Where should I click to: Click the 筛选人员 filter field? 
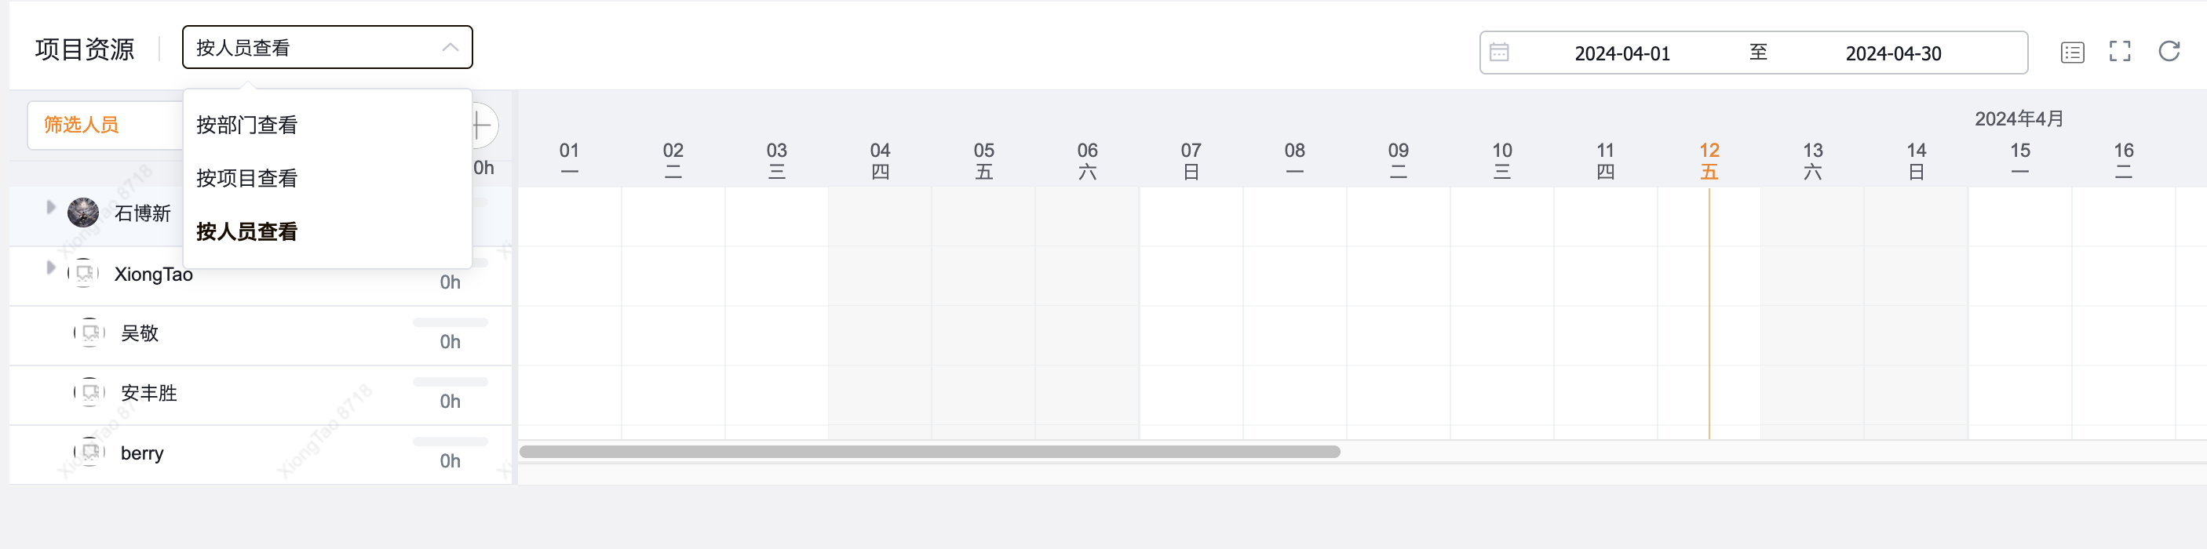pos(105,125)
